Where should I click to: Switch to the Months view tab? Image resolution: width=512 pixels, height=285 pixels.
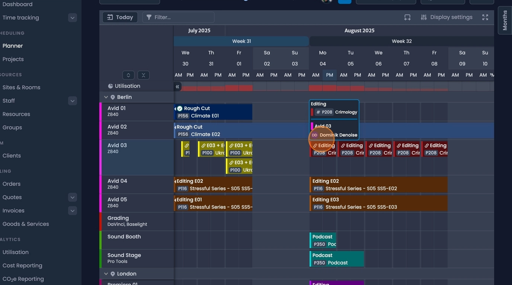coord(505,20)
